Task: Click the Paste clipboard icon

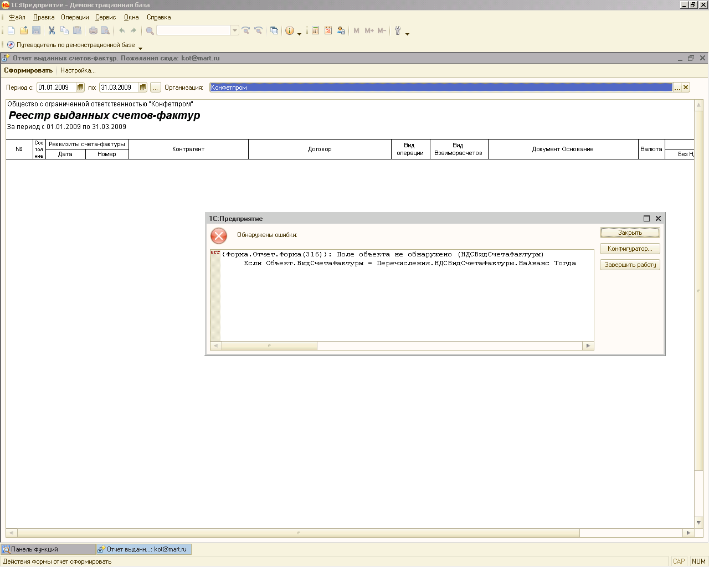Action: click(x=77, y=30)
